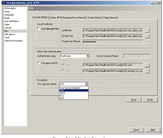Click the Server Common Name field

[x=137, y=56]
